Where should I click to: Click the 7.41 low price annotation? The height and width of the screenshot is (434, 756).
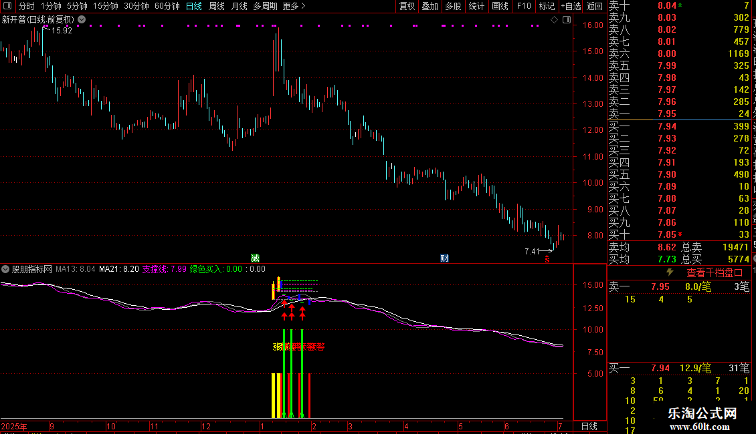point(531,251)
